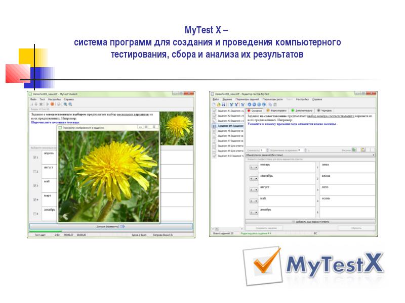The width and height of the screenshot is (405, 303).
Task: Click the zoom-out magnifier icon in MyTest Student toolbar
Action: coord(70,105)
